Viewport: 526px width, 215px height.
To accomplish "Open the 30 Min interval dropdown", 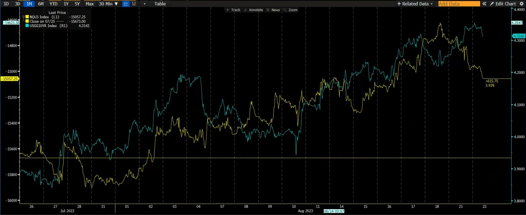I will pyautogui.click(x=108, y=4).
